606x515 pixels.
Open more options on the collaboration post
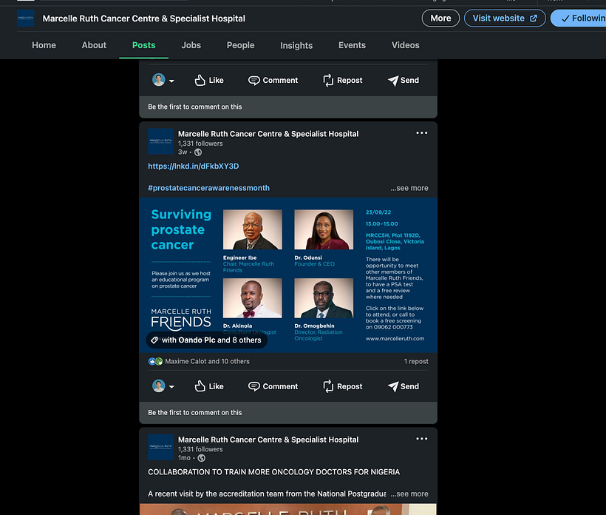coord(421,438)
